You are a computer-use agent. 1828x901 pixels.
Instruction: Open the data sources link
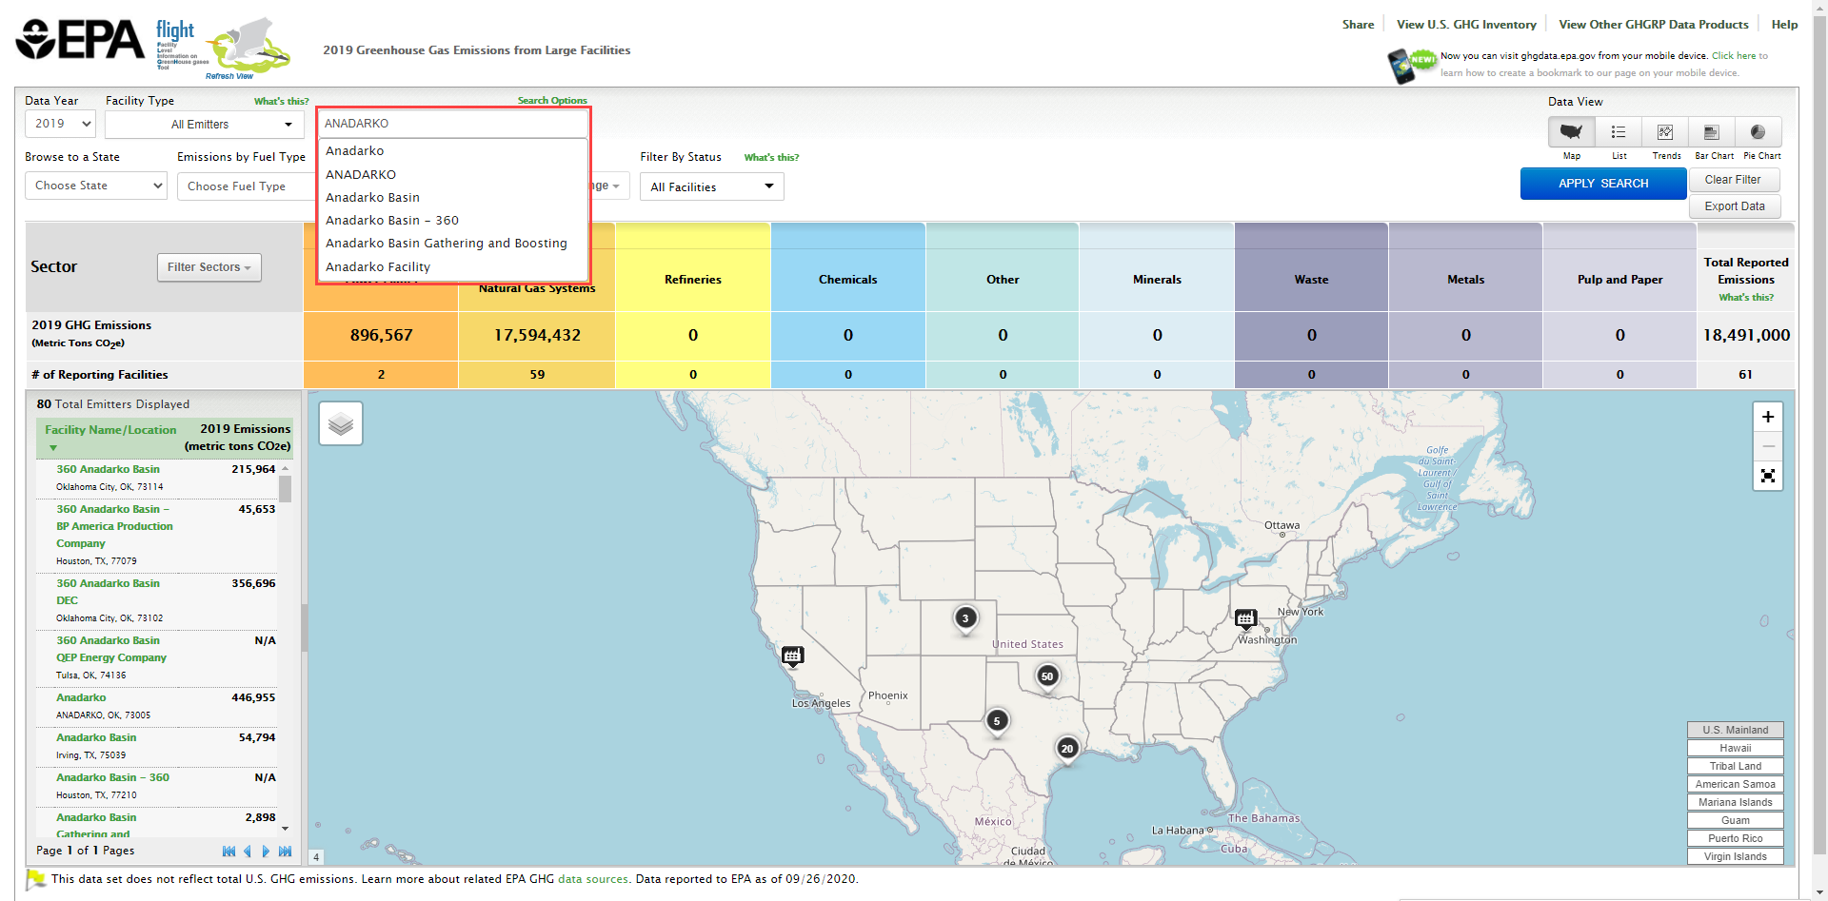(x=593, y=879)
